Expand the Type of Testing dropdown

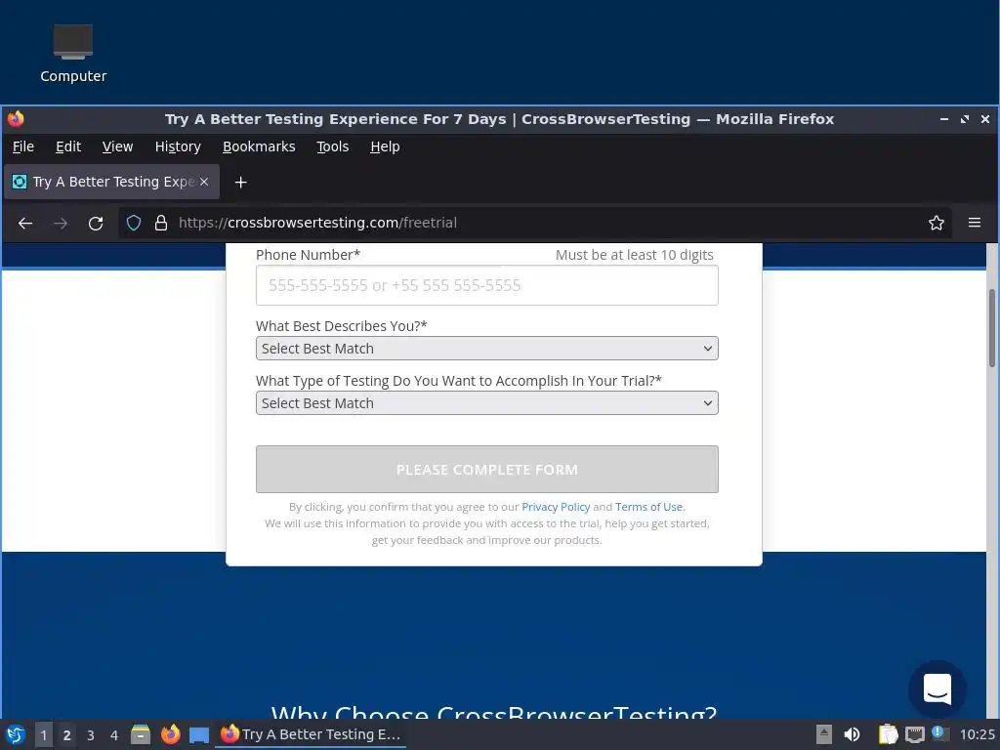pos(486,403)
